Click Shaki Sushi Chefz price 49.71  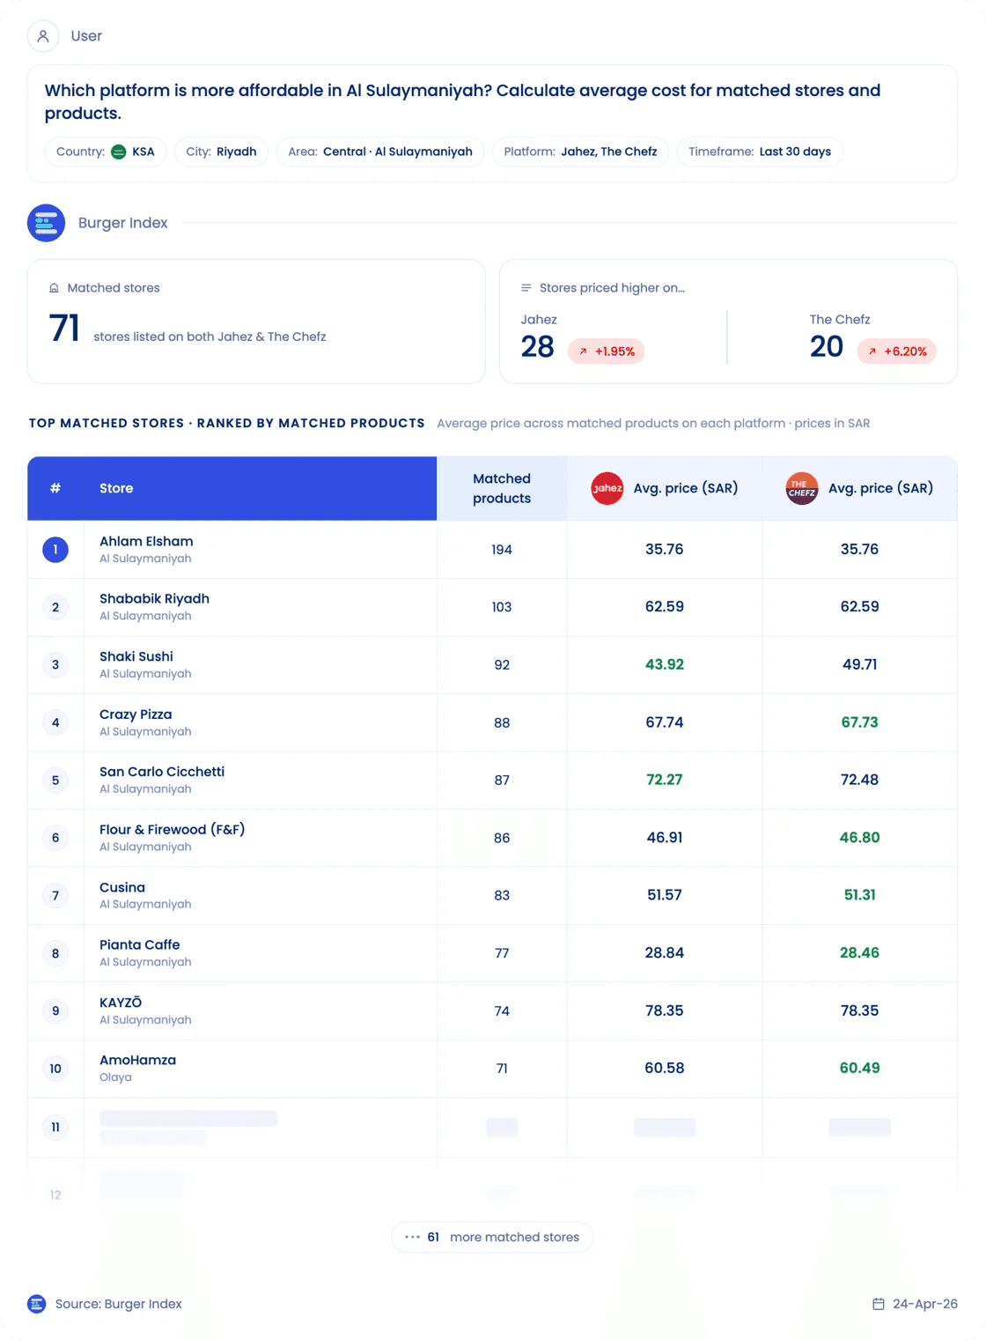(860, 665)
